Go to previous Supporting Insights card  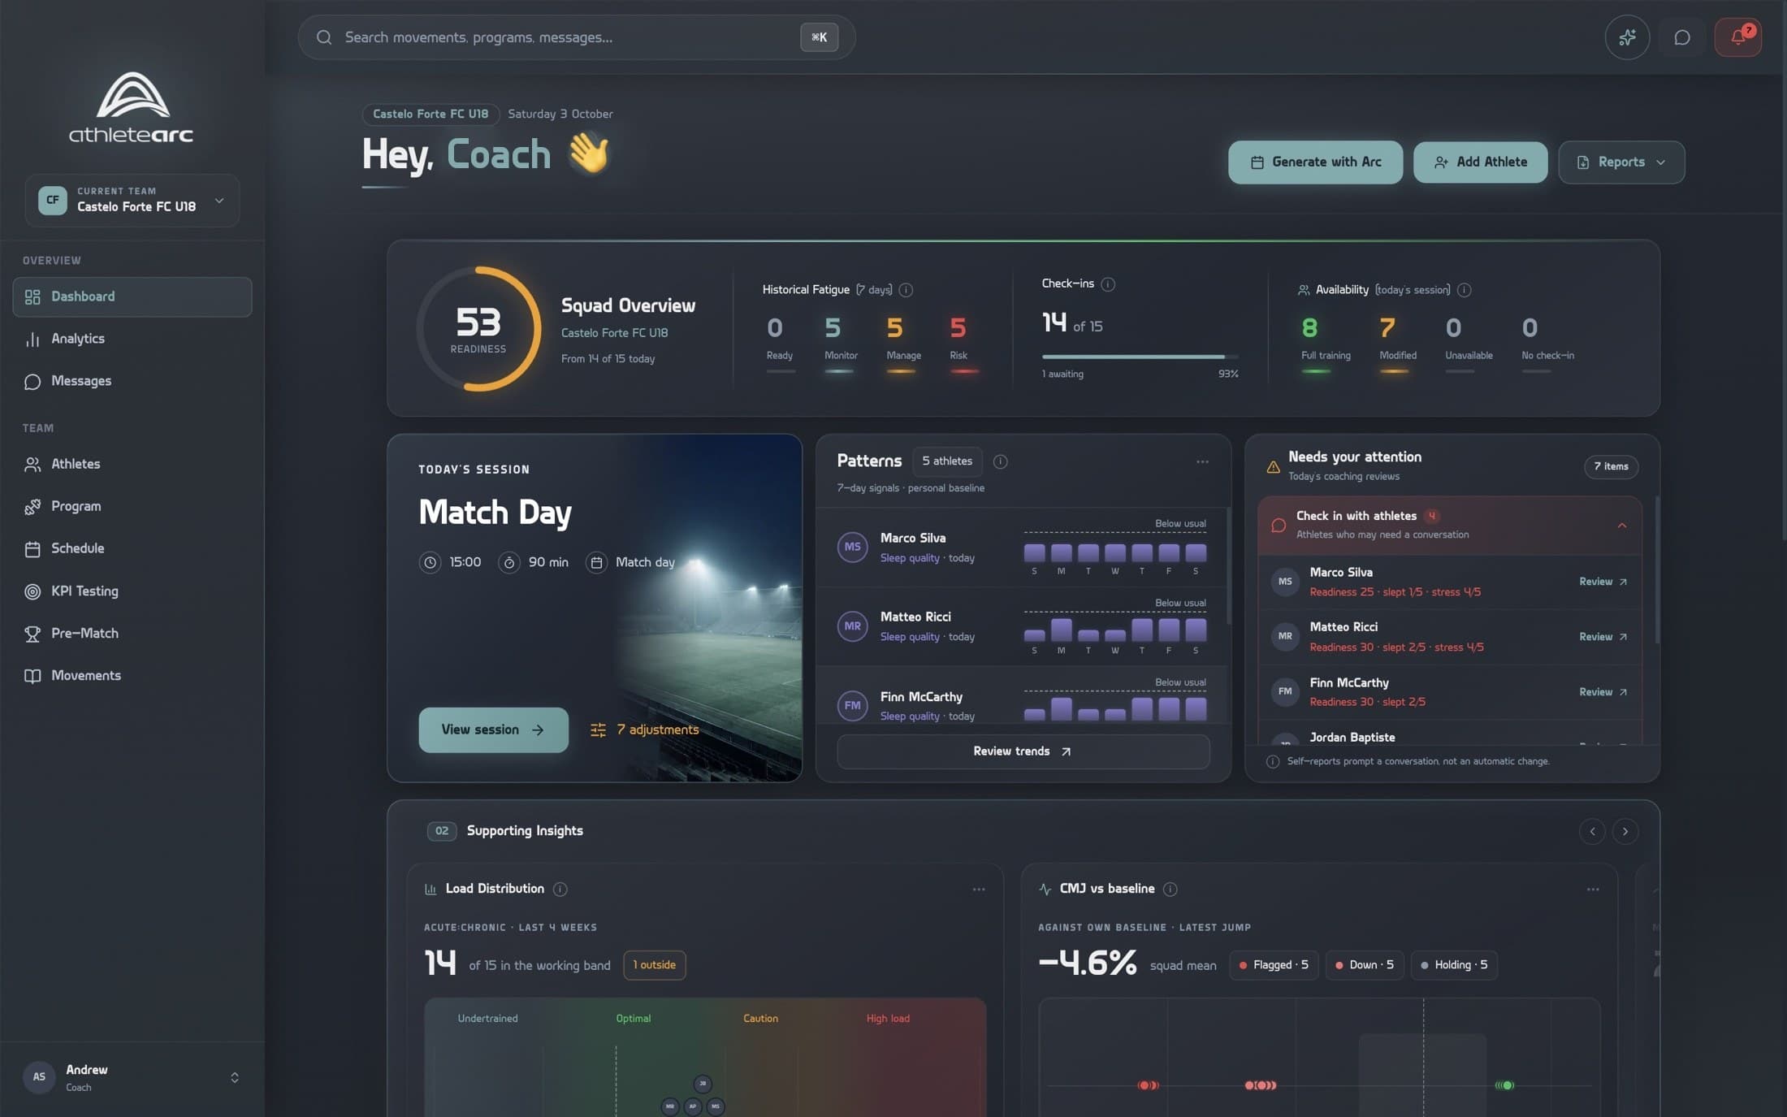[1592, 832]
